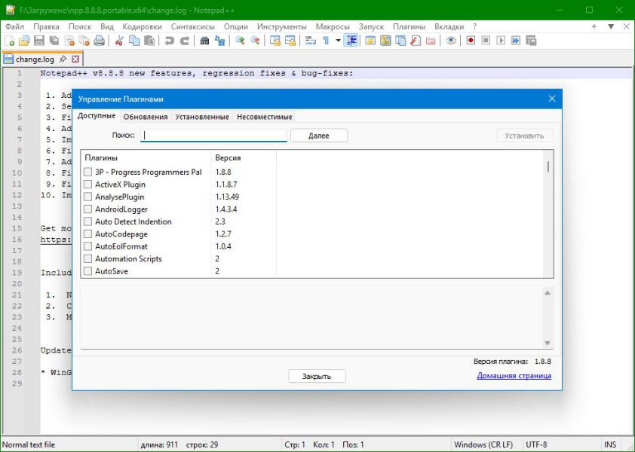Open the Плагины menu
Image resolution: width=635 pixels, height=452 pixels.
[x=409, y=26]
